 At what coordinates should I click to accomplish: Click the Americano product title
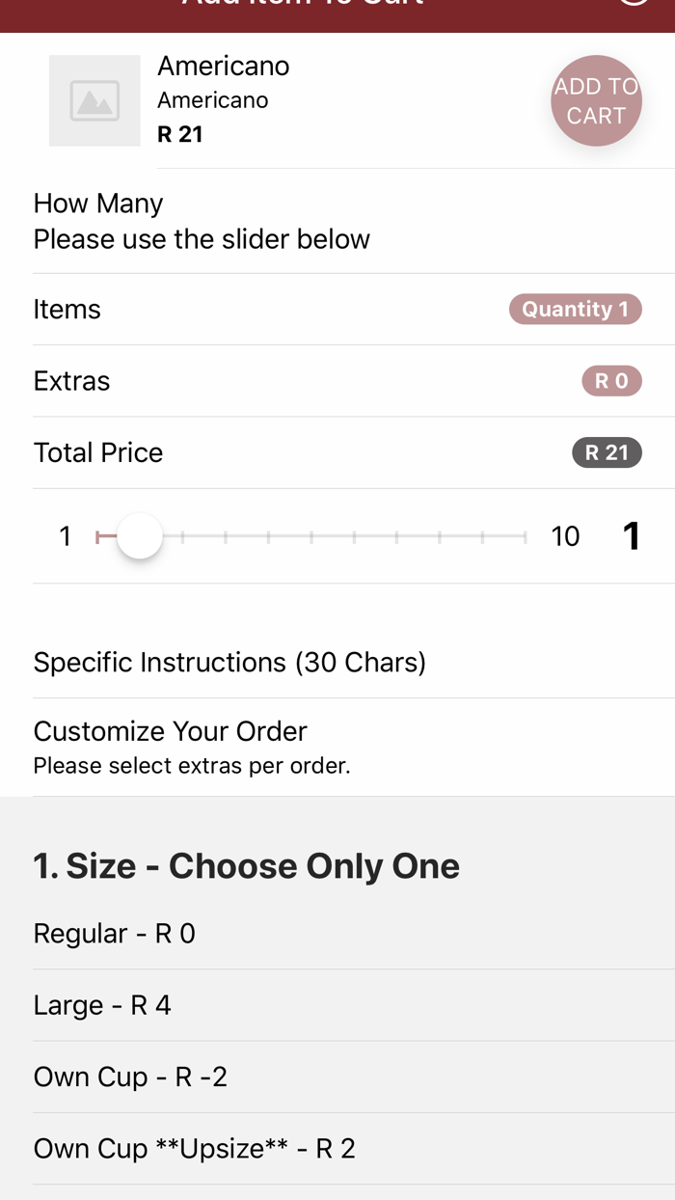tap(224, 66)
